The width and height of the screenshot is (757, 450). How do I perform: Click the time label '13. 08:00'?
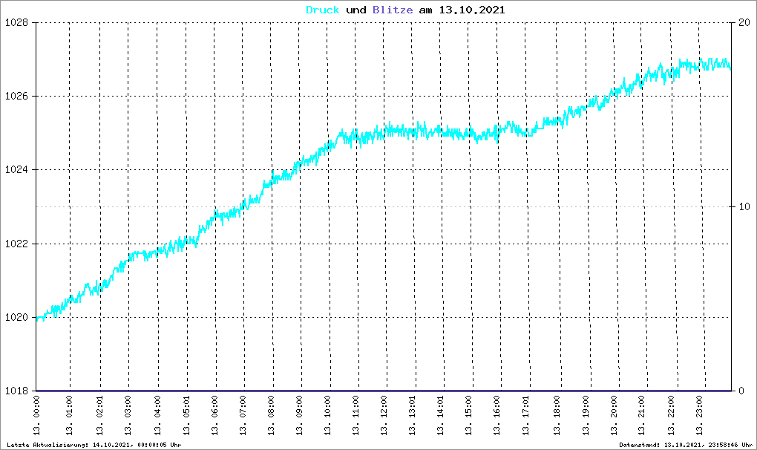click(x=272, y=415)
